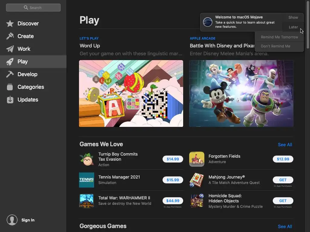This screenshot has width=310, height=232.
Task: Open the Homicide Squad Hidden Objects icon
Action: 197,201
